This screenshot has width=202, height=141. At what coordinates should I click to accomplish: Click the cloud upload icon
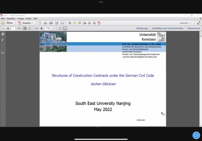[x=45, y=23]
